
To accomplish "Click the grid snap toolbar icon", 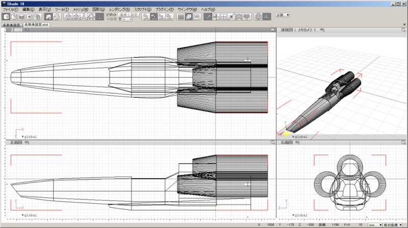I will click(223, 17).
